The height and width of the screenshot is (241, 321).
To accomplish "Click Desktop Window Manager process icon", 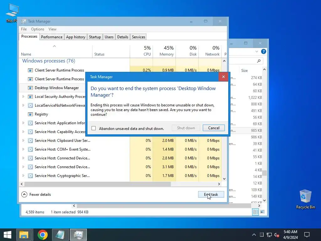I will [x=30, y=88].
